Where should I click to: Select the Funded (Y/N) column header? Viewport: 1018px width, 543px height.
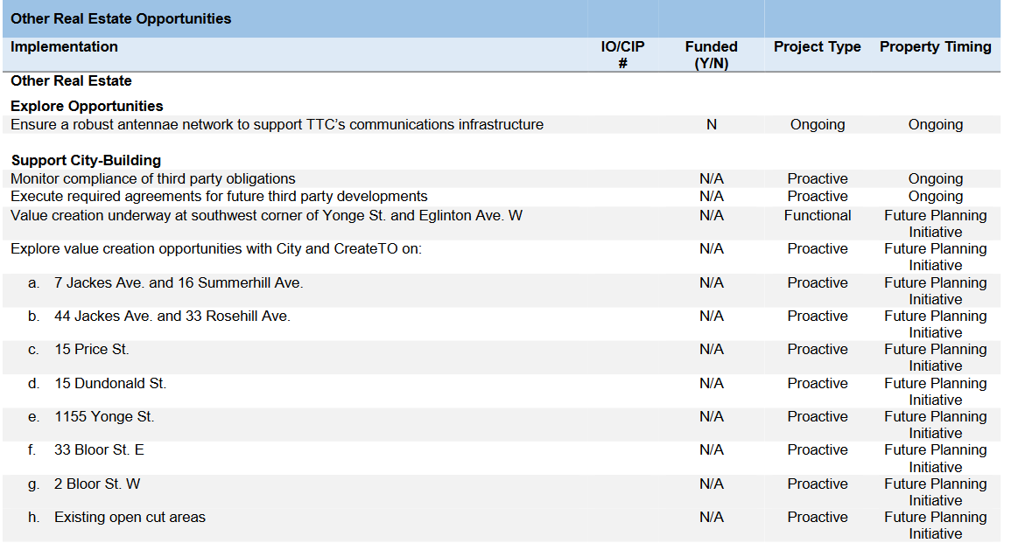711,54
